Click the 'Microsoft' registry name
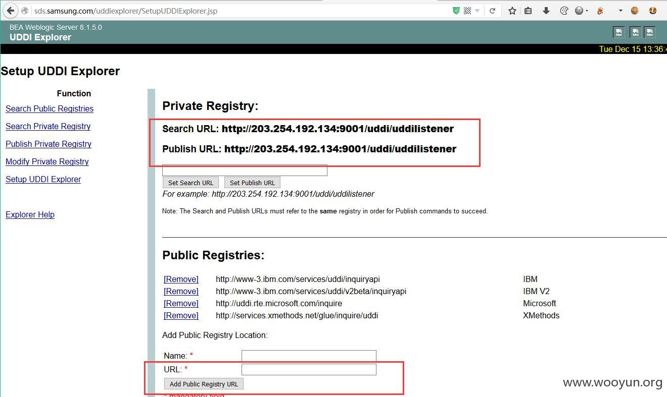 pyautogui.click(x=539, y=303)
